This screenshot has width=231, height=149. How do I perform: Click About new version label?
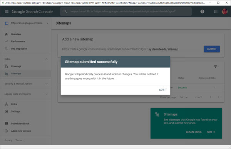21,131
